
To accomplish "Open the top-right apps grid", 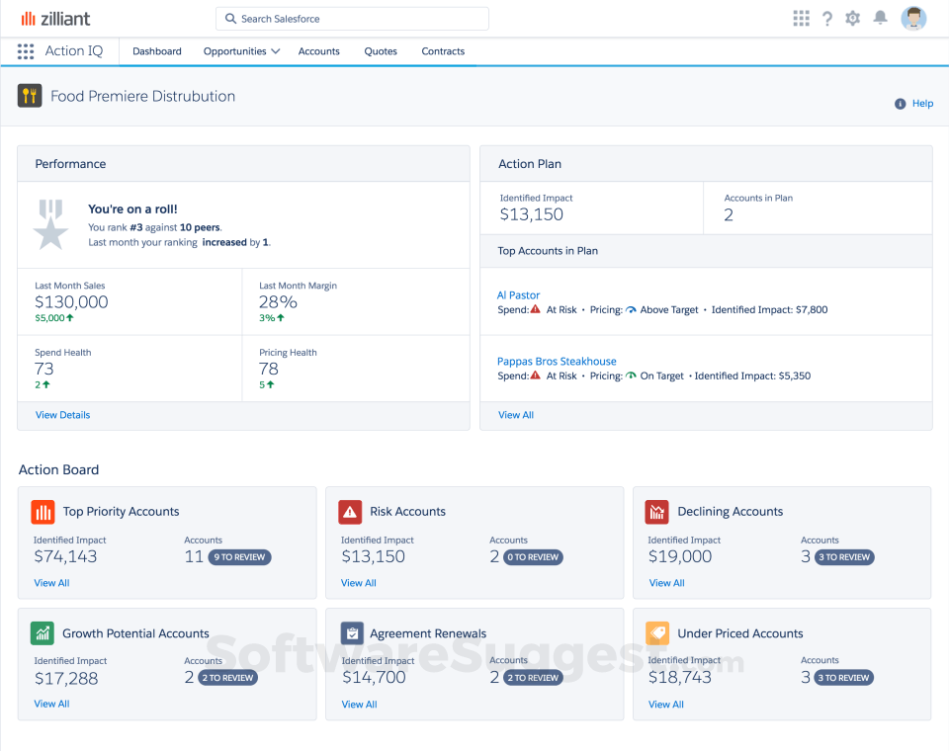I will pyautogui.click(x=801, y=18).
